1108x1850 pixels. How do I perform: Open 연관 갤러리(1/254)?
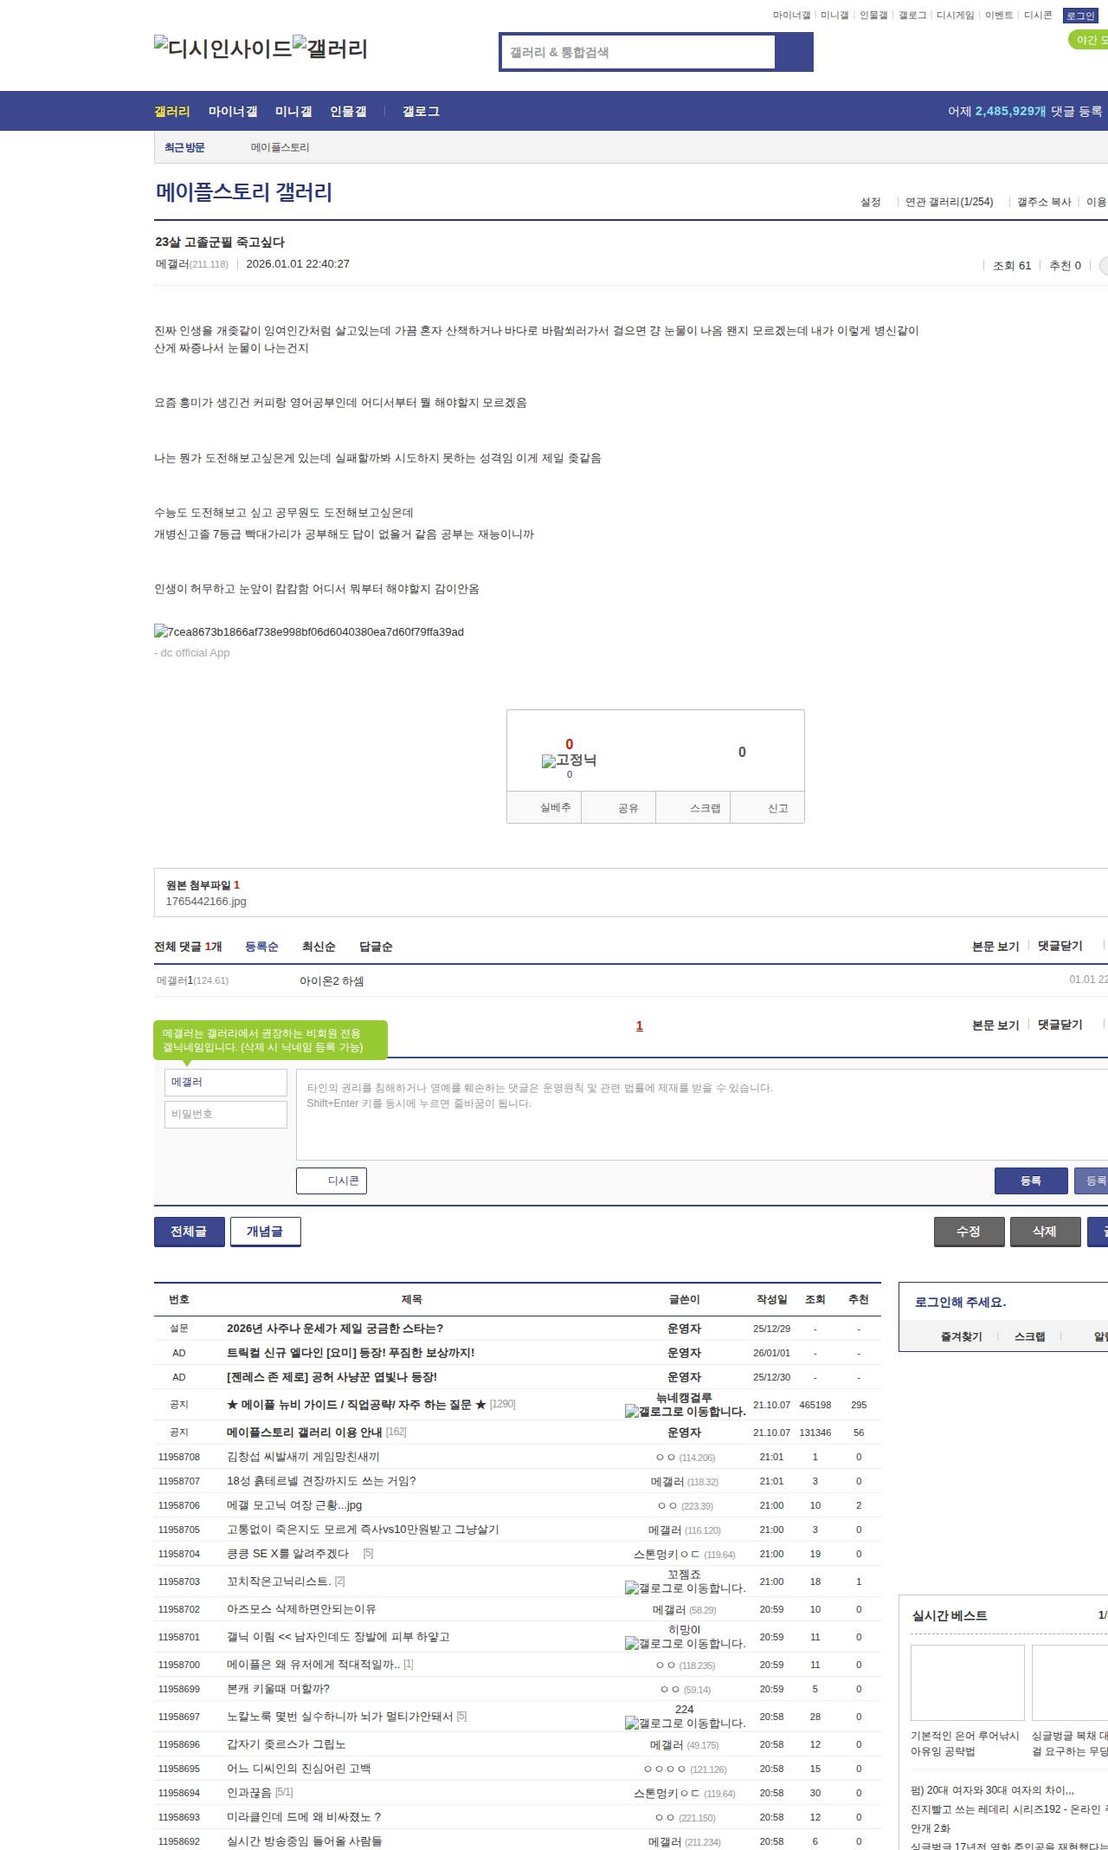tap(950, 202)
